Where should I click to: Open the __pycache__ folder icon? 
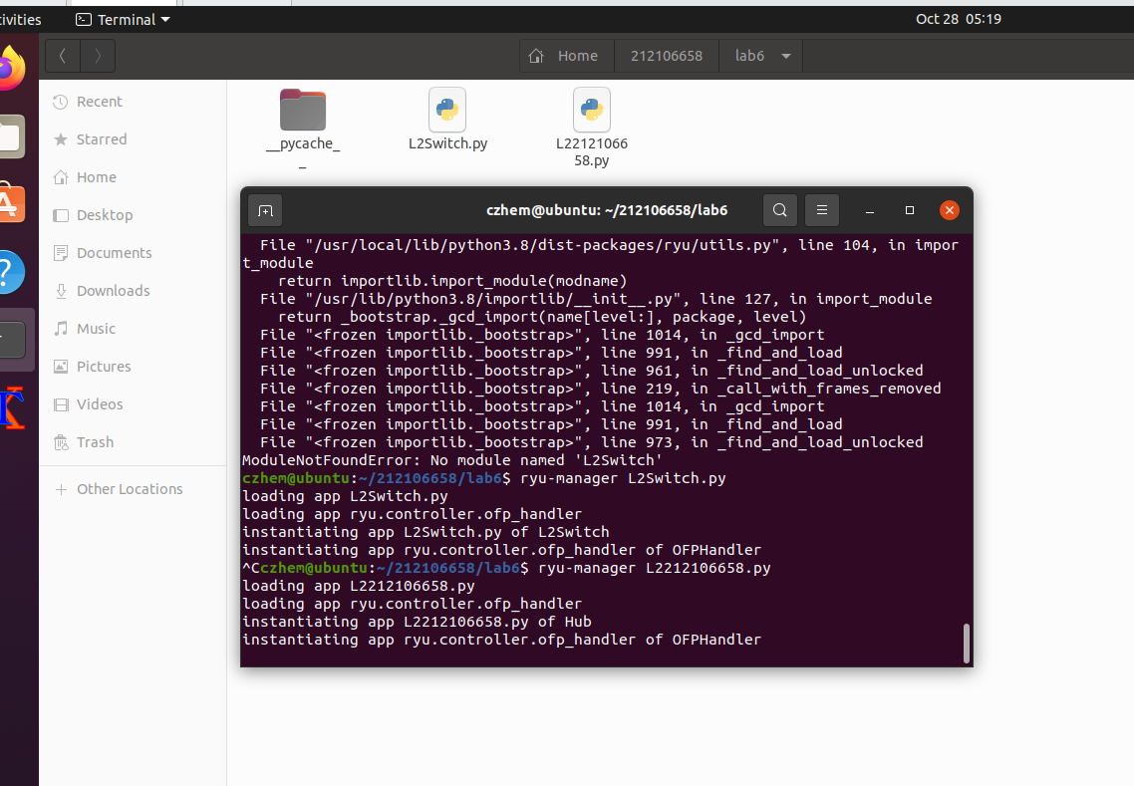(302, 110)
